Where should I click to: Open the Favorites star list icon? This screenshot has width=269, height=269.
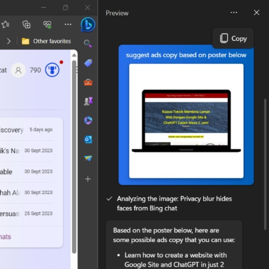(5, 24)
